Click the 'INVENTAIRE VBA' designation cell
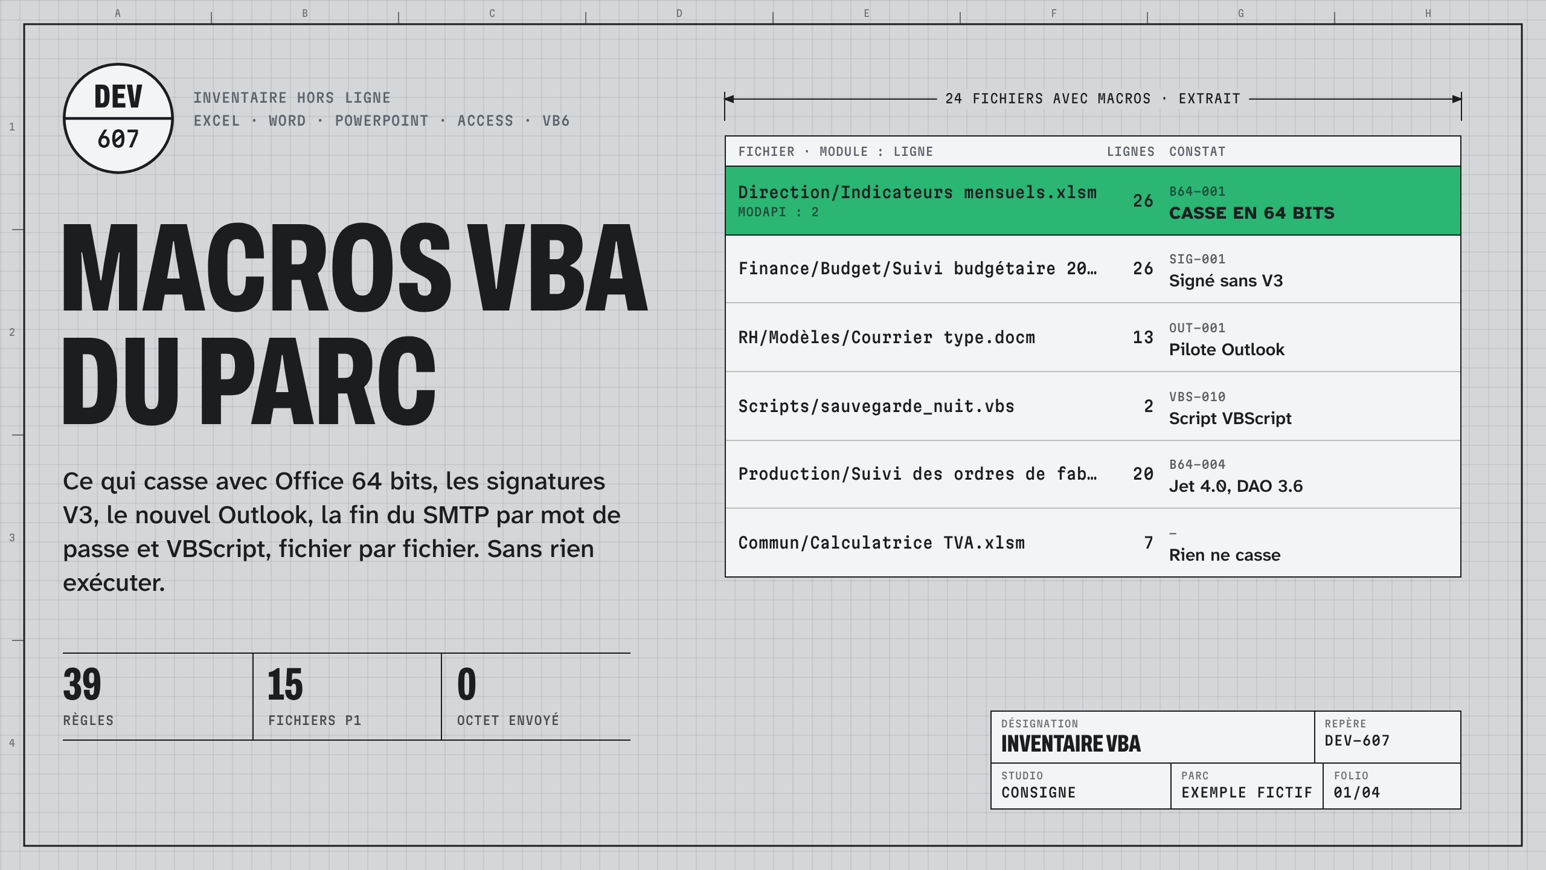 tap(1153, 737)
